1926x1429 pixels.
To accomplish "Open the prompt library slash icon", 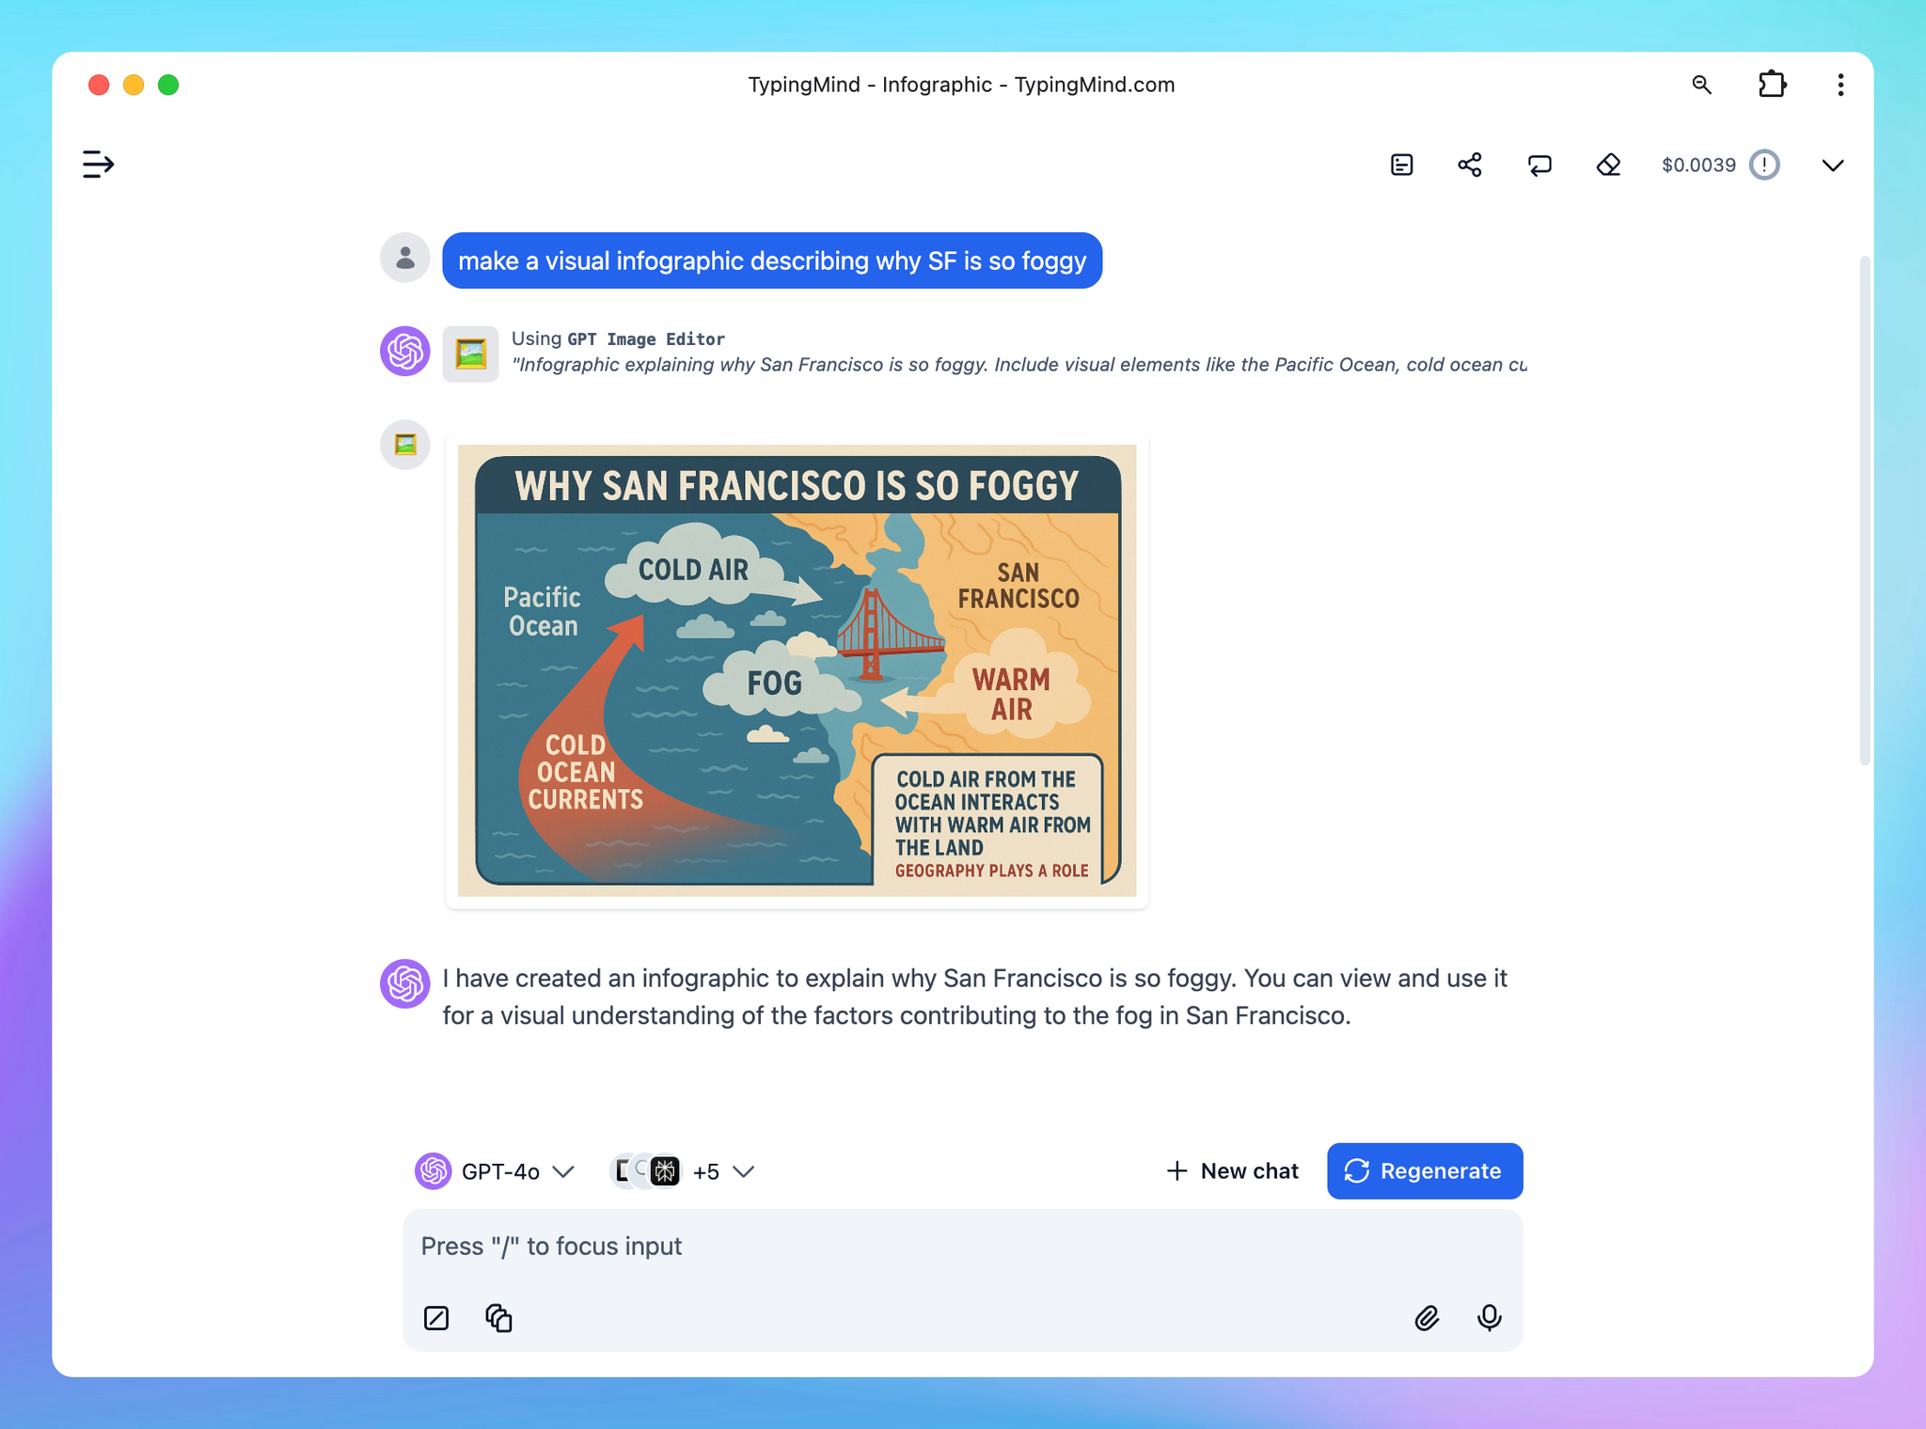I will point(436,1318).
